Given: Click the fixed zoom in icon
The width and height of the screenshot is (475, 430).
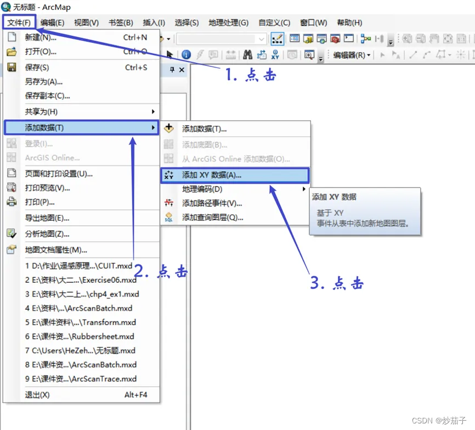Looking at the screenshot, I should [x=407, y=38].
